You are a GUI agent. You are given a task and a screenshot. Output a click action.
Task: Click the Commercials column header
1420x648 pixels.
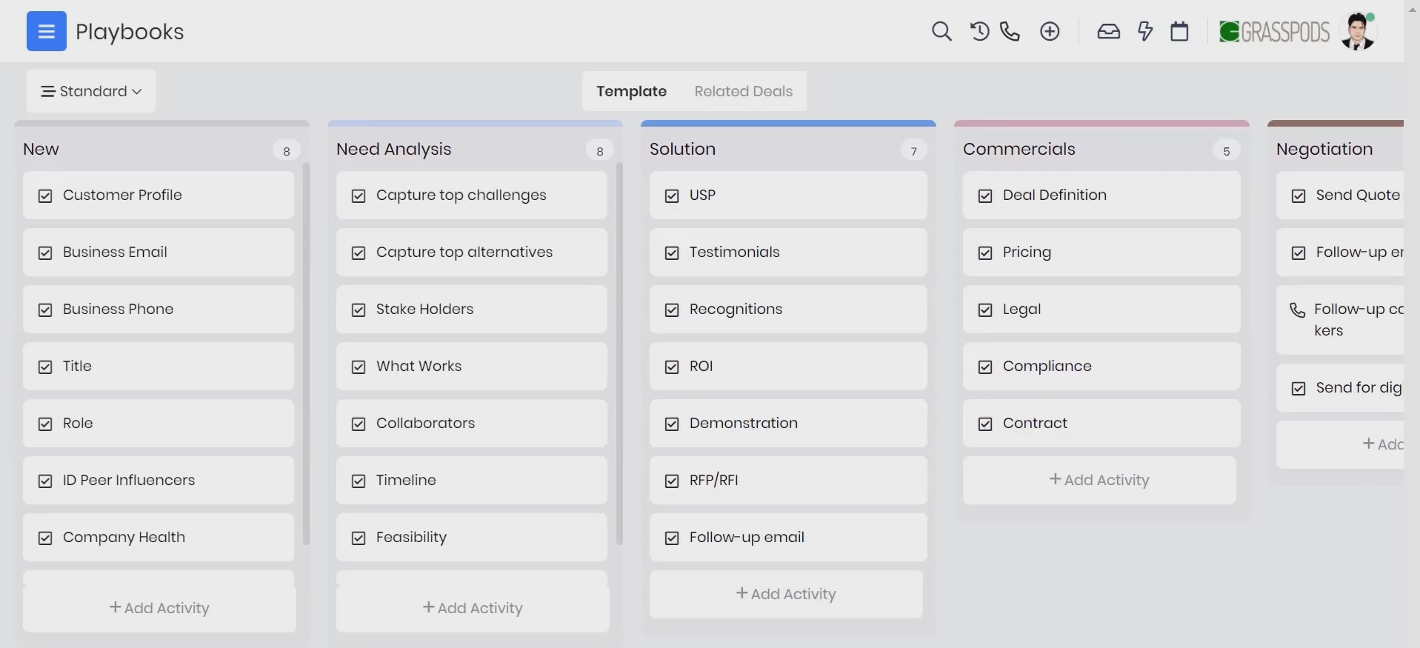click(x=1019, y=149)
